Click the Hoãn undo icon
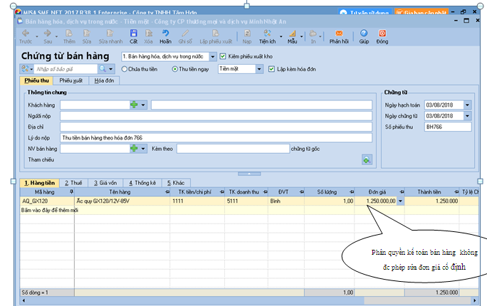The width and height of the screenshot is (487, 306). (x=165, y=36)
